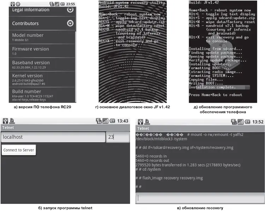Tap the battery icon next to 23:55
The image size is (265, 211).
click(x=63, y=4)
